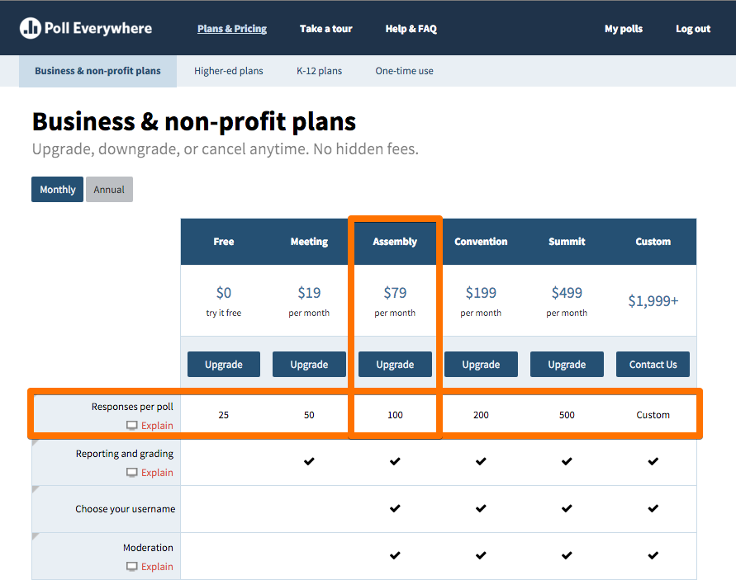Click monitor icon beside Reporting and grading Explain
This screenshot has width=736, height=580.
click(x=132, y=472)
